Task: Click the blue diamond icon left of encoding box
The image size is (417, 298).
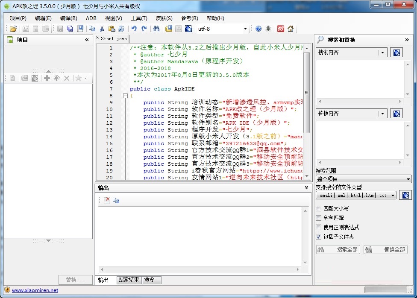Action: pos(188,29)
